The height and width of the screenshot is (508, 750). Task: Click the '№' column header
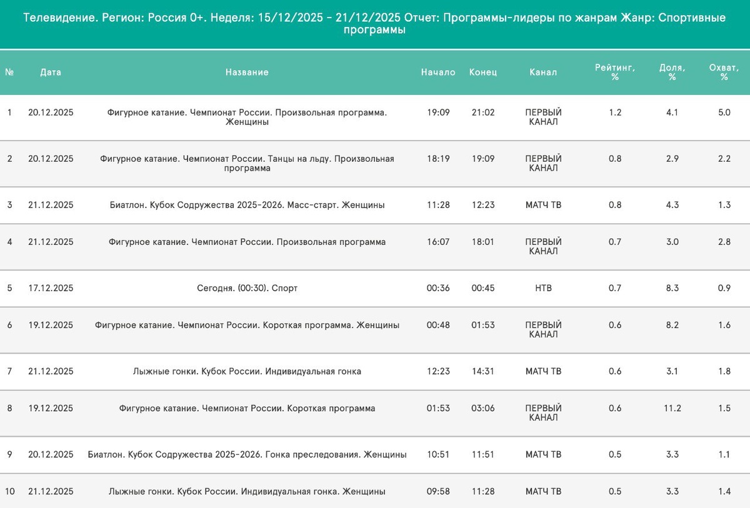[x=9, y=72]
